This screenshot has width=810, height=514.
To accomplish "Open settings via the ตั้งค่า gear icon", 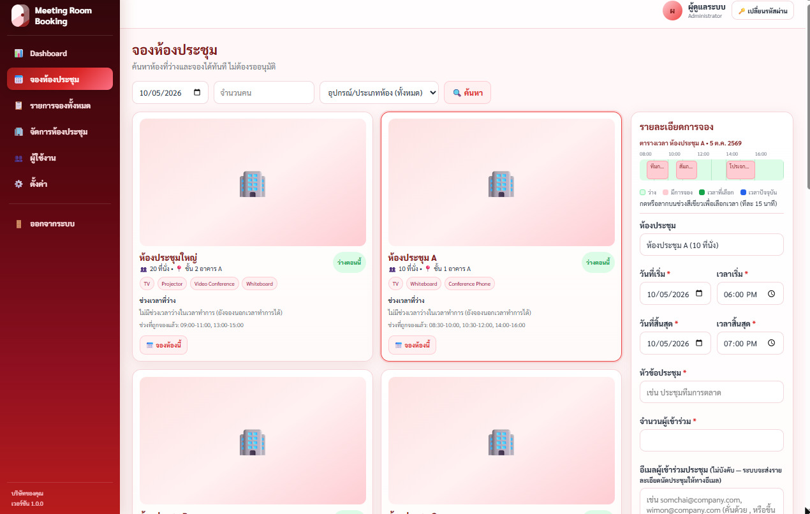I will (x=19, y=184).
